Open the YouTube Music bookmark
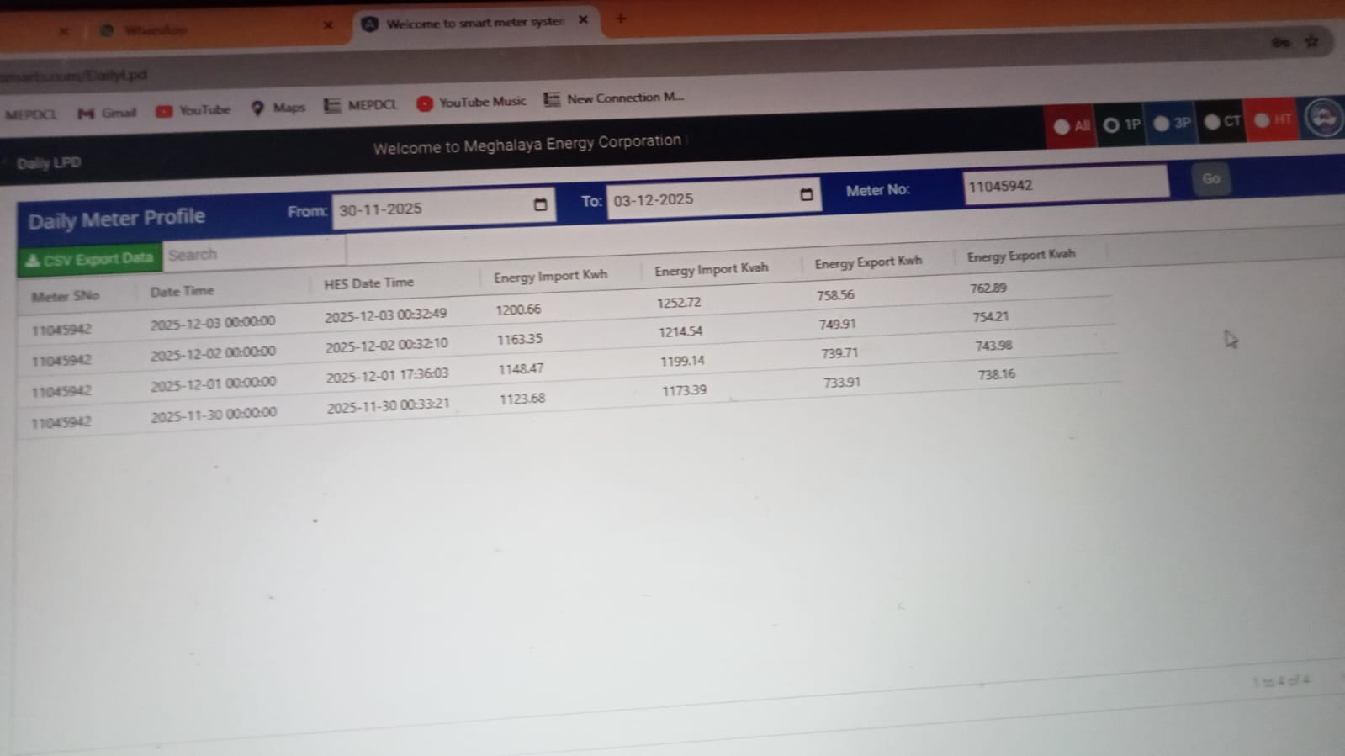Viewport: 1345px width, 756px height. pyautogui.click(x=471, y=103)
